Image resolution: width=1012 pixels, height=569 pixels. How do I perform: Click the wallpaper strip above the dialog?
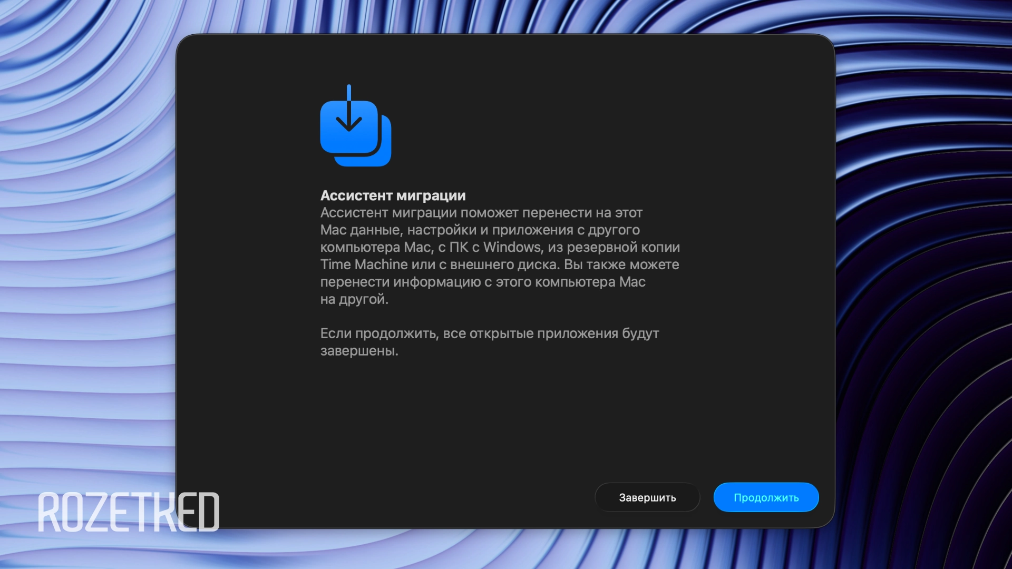(x=506, y=16)
